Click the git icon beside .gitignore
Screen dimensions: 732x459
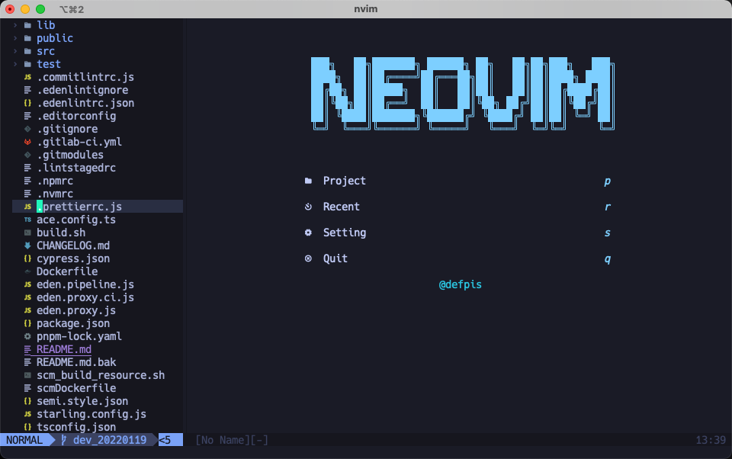point(27,129)
